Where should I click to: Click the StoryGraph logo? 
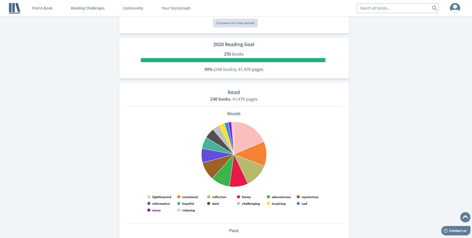[14, 8]
